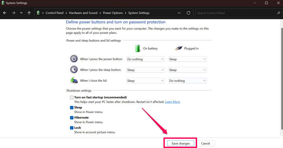283x148 pixels.
Task: Uncheck the Hibernate checkbox
Action: (71, 118)
